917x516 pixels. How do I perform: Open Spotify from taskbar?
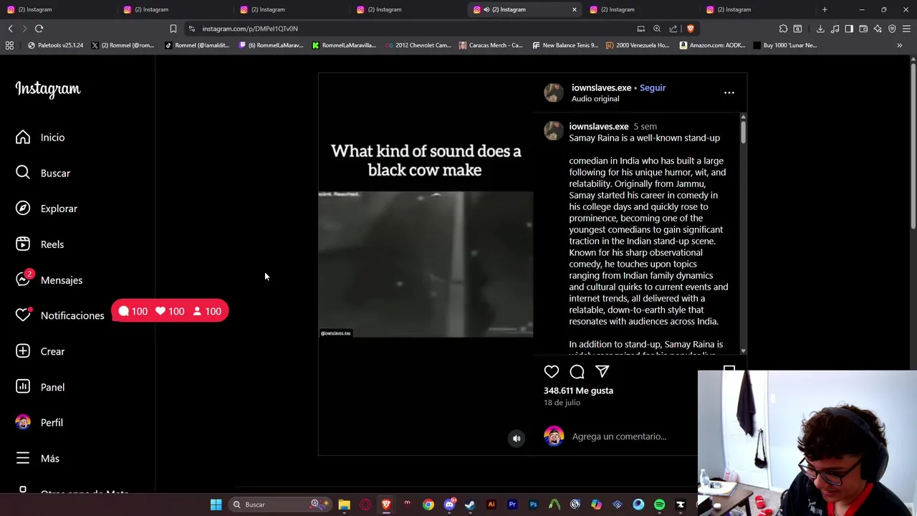(x=659, y=505)
